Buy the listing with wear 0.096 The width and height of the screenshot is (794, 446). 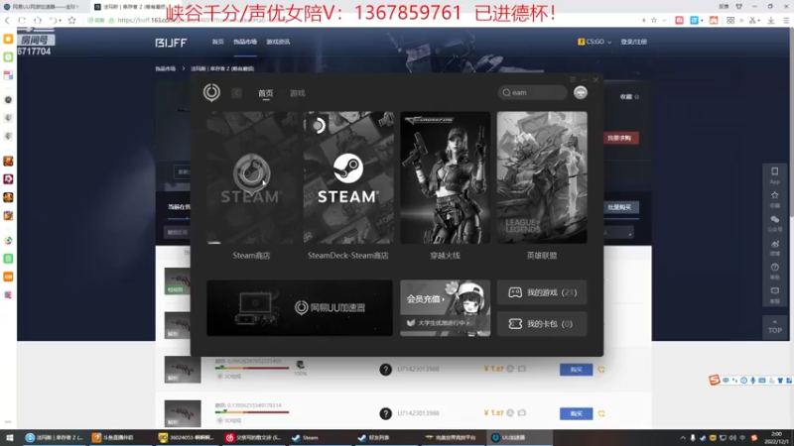pyautogui.click(x=577, y=370)
